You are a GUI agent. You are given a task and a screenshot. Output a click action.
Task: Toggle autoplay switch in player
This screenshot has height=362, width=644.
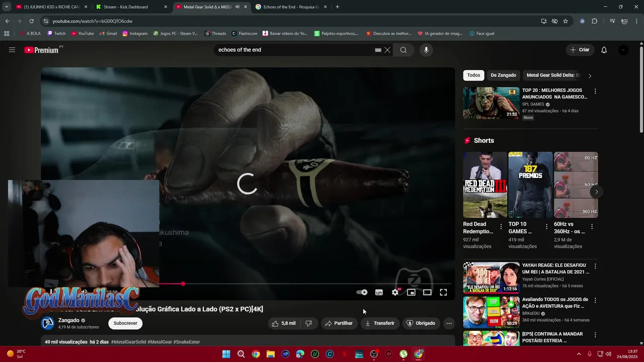point(362,292)
